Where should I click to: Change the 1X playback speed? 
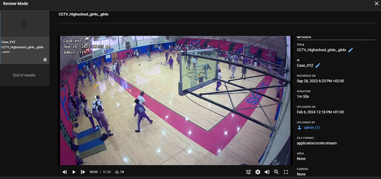click(x=120, y=172)
